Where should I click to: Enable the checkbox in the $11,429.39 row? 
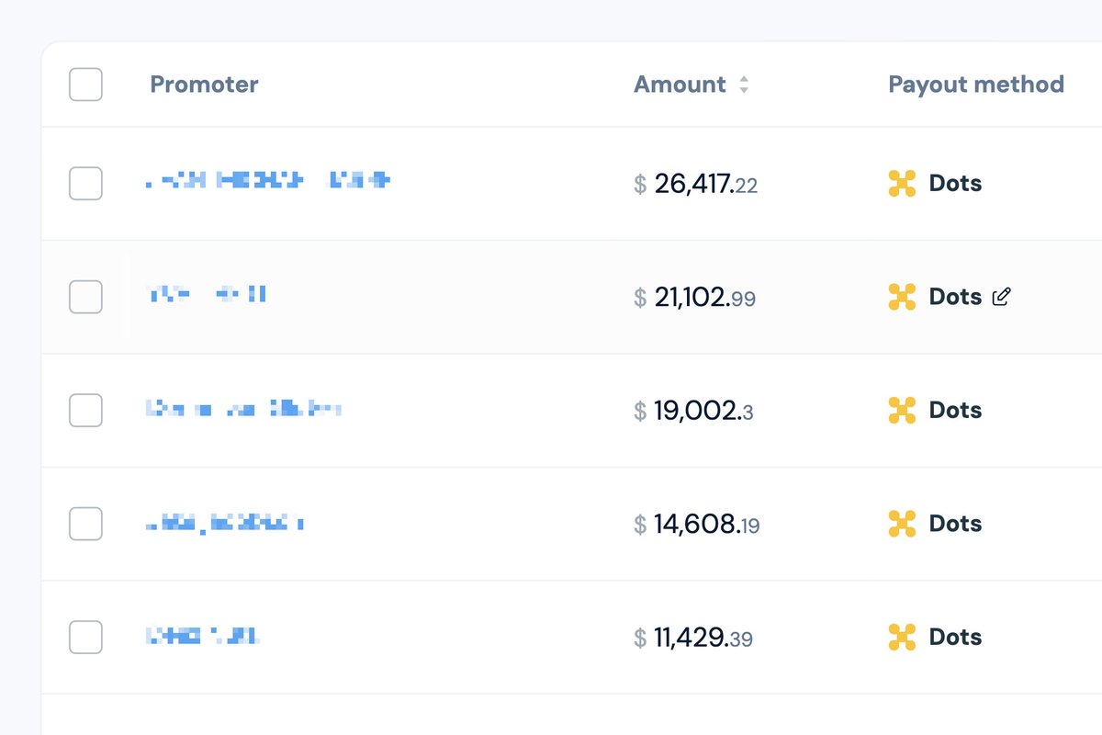coord(85,637)
